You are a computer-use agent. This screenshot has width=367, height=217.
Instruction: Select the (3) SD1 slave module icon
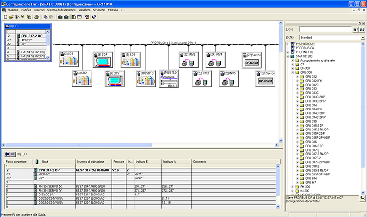(x=69, y=60)
